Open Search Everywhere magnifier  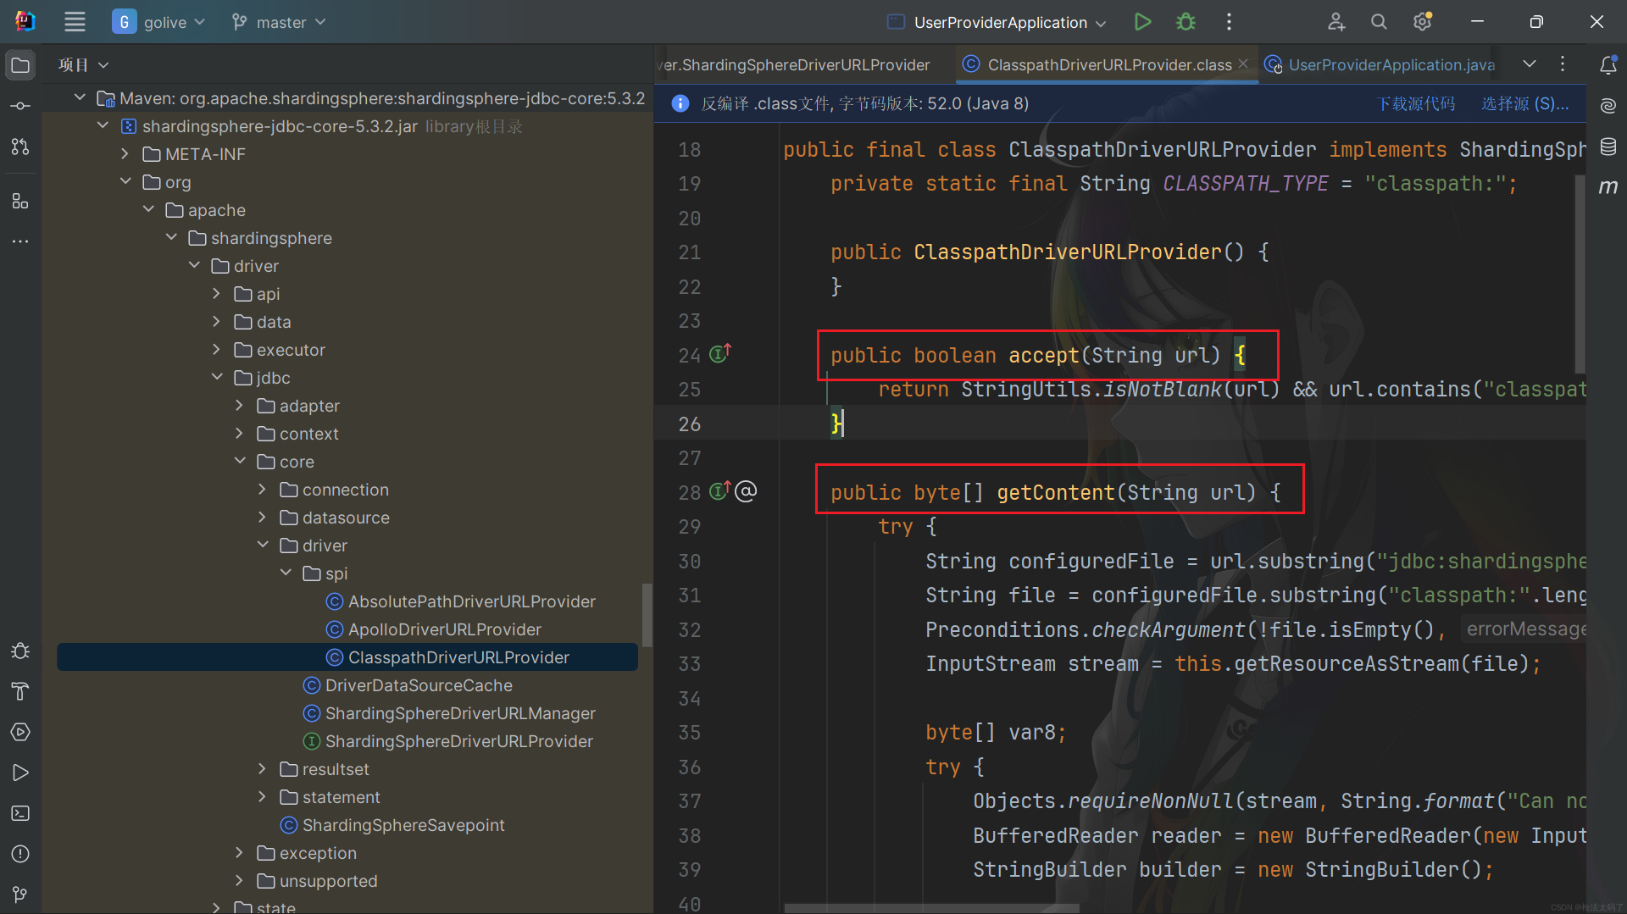coord(1379,22)
